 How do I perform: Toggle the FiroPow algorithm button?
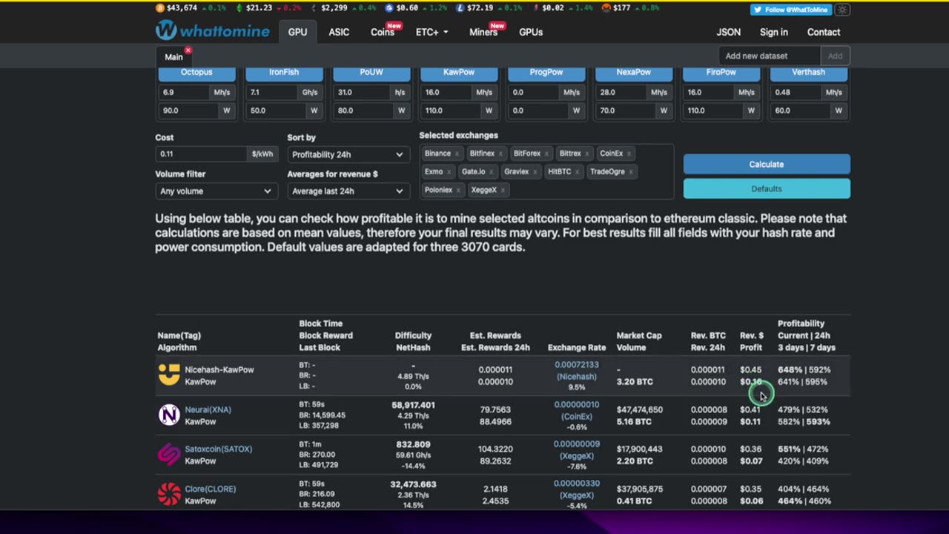coord(721,73)
